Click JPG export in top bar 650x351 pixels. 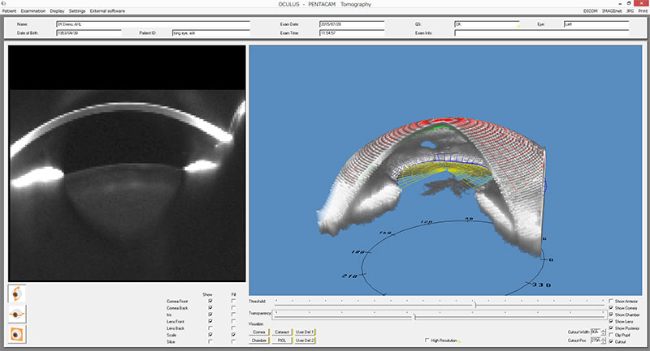630,11
